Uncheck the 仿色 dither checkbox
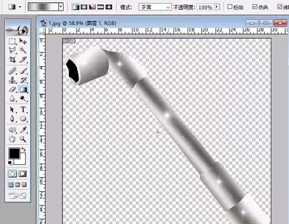Screen dimensions: 289x224 click(255, 7)
